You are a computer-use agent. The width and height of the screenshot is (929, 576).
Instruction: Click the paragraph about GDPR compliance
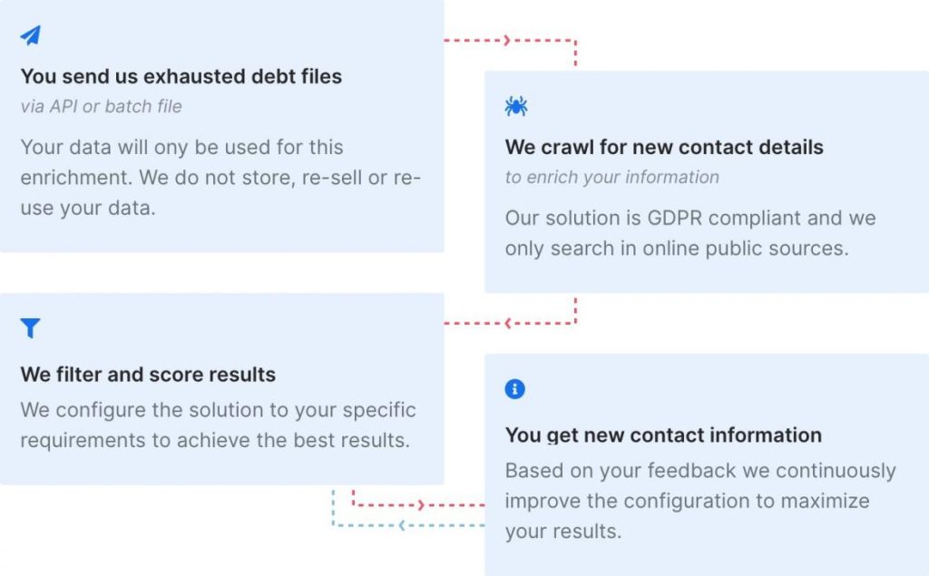[689, 233]
